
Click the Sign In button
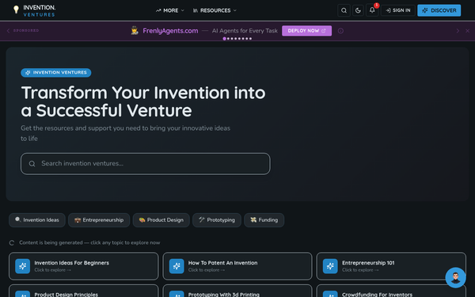pyautogui.click(x=397, y=10)
